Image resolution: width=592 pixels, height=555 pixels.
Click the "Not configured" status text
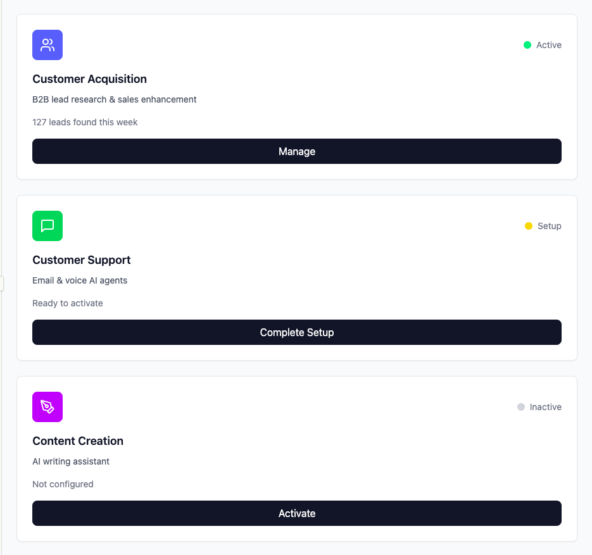click(x=63, y=484)
